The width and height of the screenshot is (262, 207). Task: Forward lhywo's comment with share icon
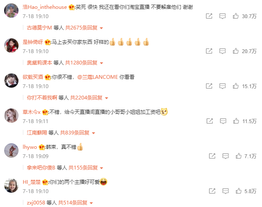point(212,156)
